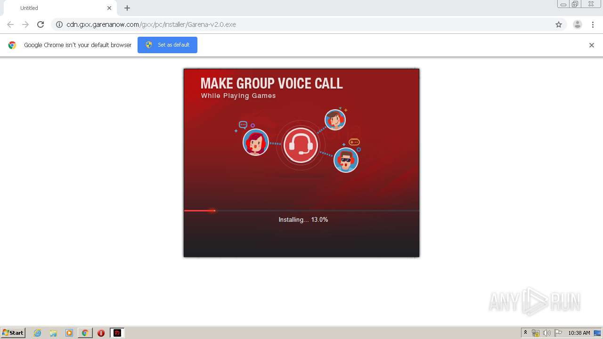
Task: Click the chat bubble icon in illustration
Action: click(243, 125)
